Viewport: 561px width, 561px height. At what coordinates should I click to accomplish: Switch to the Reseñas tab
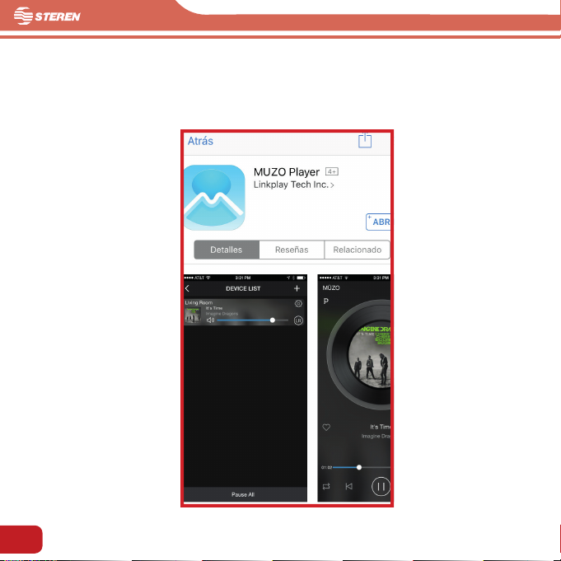(292, 250)
